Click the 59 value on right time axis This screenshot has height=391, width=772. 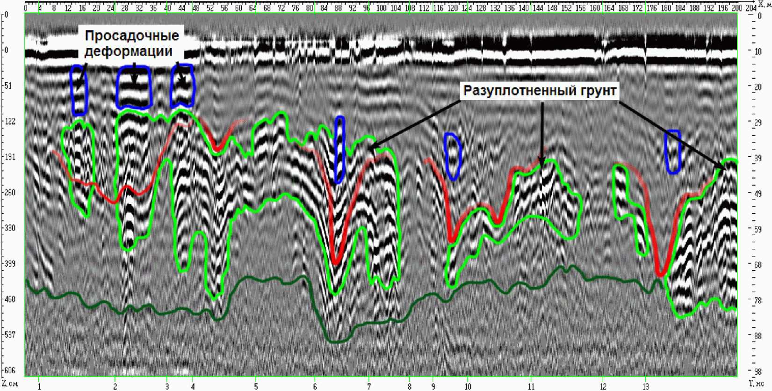coord(758,229)
